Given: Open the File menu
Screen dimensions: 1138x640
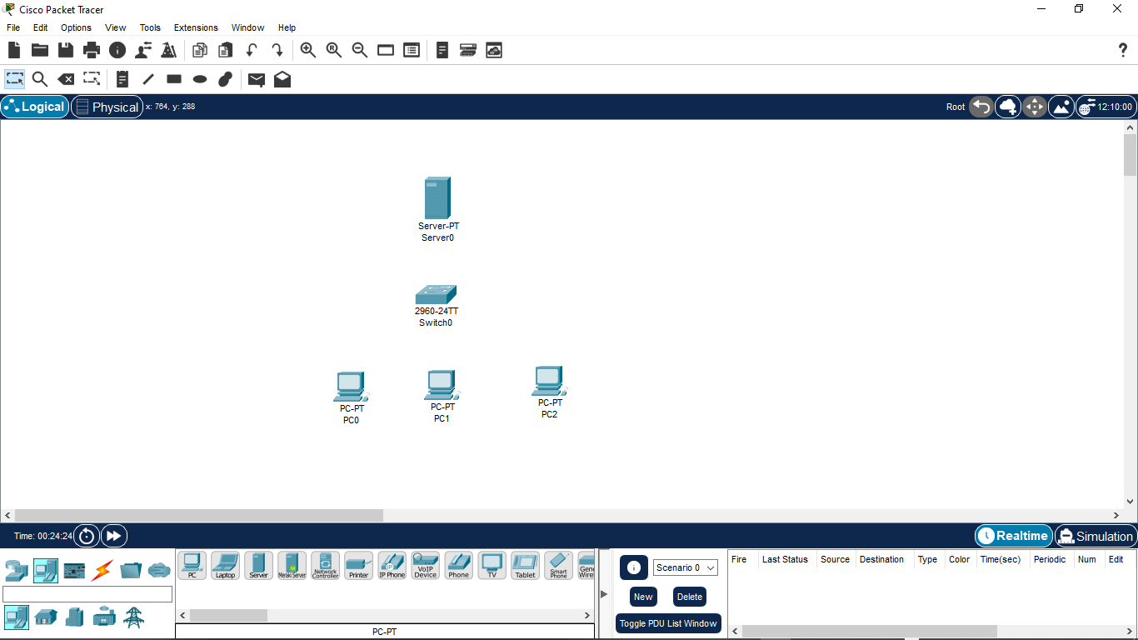Looking at the screenshot, I should tap(13, 27).
